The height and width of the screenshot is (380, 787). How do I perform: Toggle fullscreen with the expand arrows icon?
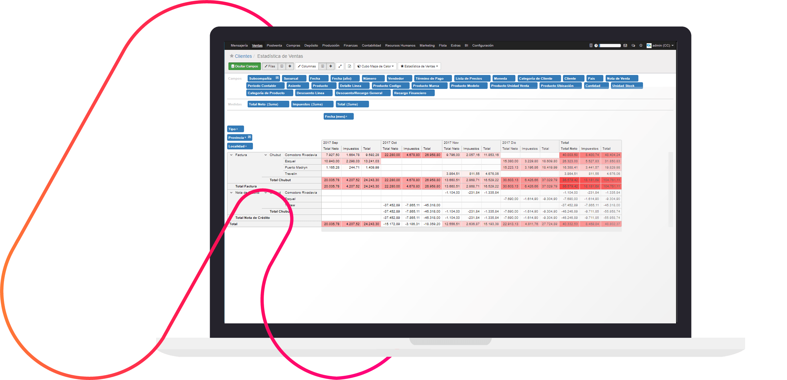340,66
